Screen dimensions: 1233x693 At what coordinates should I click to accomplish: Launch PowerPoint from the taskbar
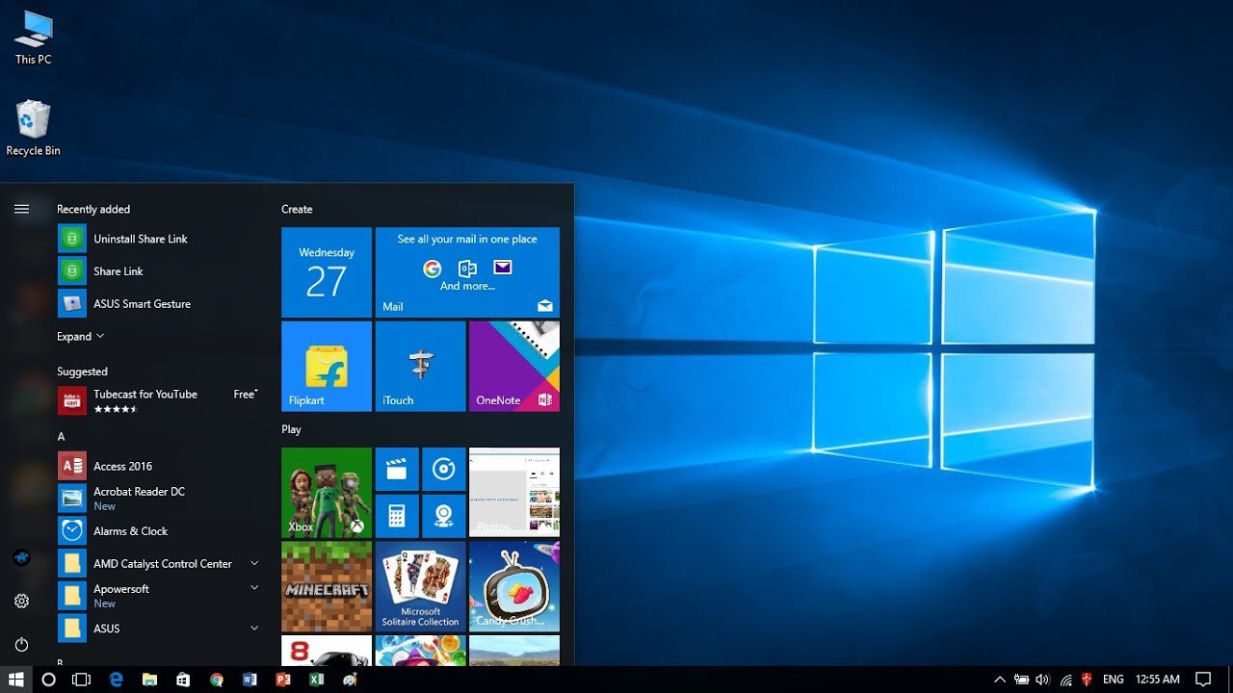click(283, 680)
